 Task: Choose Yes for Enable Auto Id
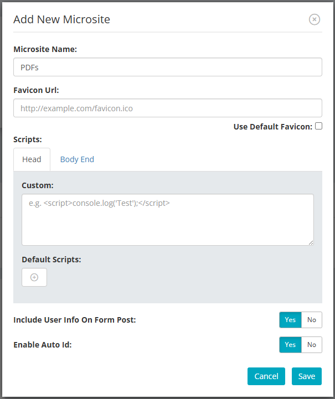tap(290, 345)
